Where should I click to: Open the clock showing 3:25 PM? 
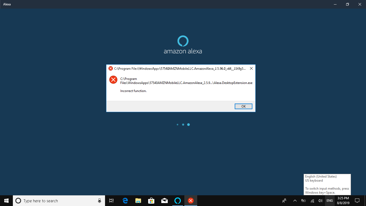(343, 201)
